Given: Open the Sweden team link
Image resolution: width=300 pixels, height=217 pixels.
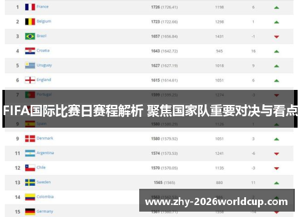Looking at the screenshot, I should [44, 182].
